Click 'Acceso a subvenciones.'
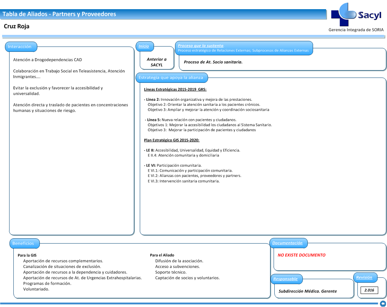This screenshot has height=307, width=387. pos(177,267)
